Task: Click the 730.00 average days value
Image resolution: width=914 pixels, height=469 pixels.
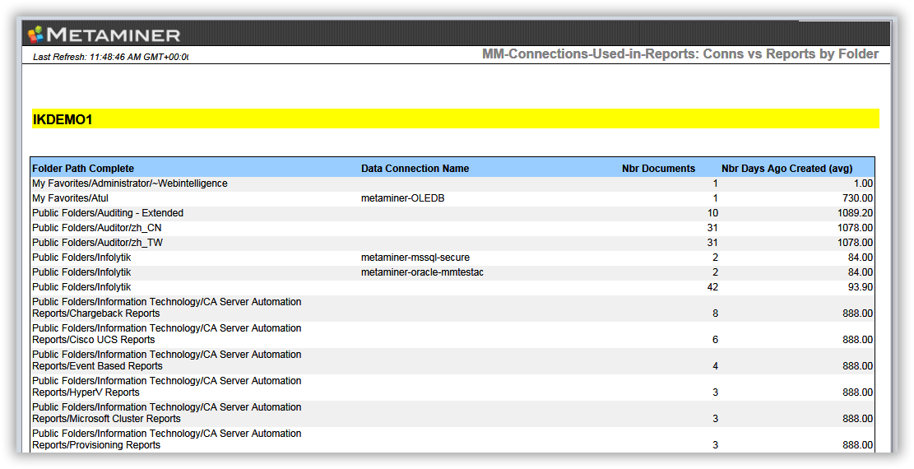Action: coord(857,198)
